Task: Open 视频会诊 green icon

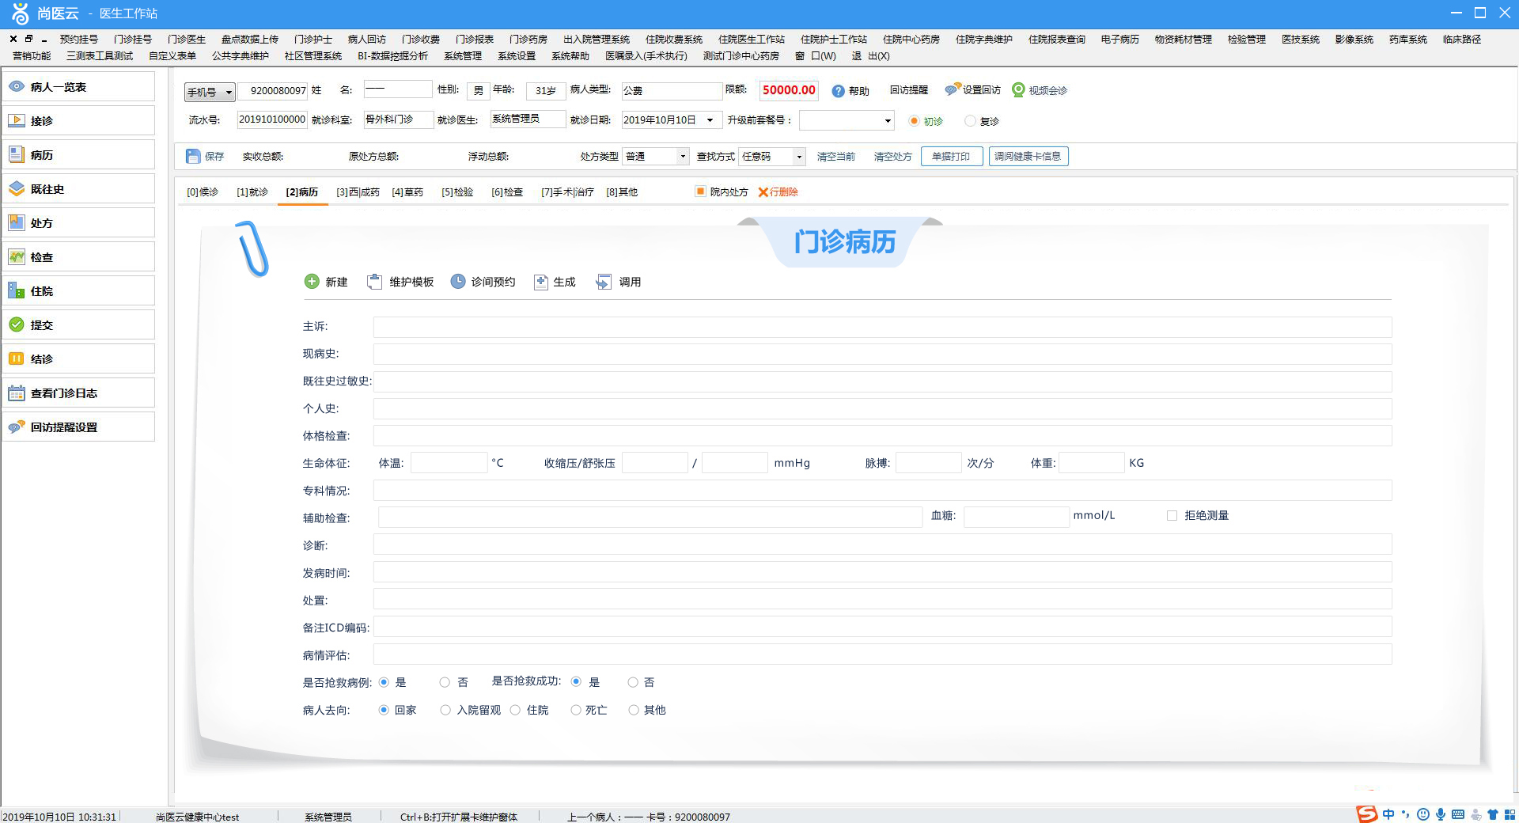Action: [x=1019, y=90]
